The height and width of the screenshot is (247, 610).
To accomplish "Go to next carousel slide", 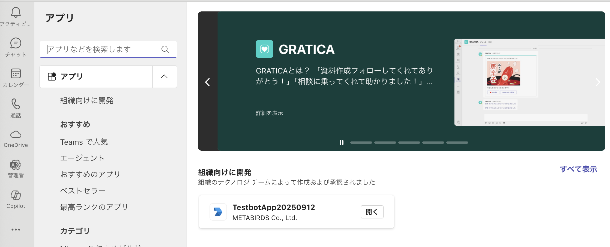I will click(597, 82).
